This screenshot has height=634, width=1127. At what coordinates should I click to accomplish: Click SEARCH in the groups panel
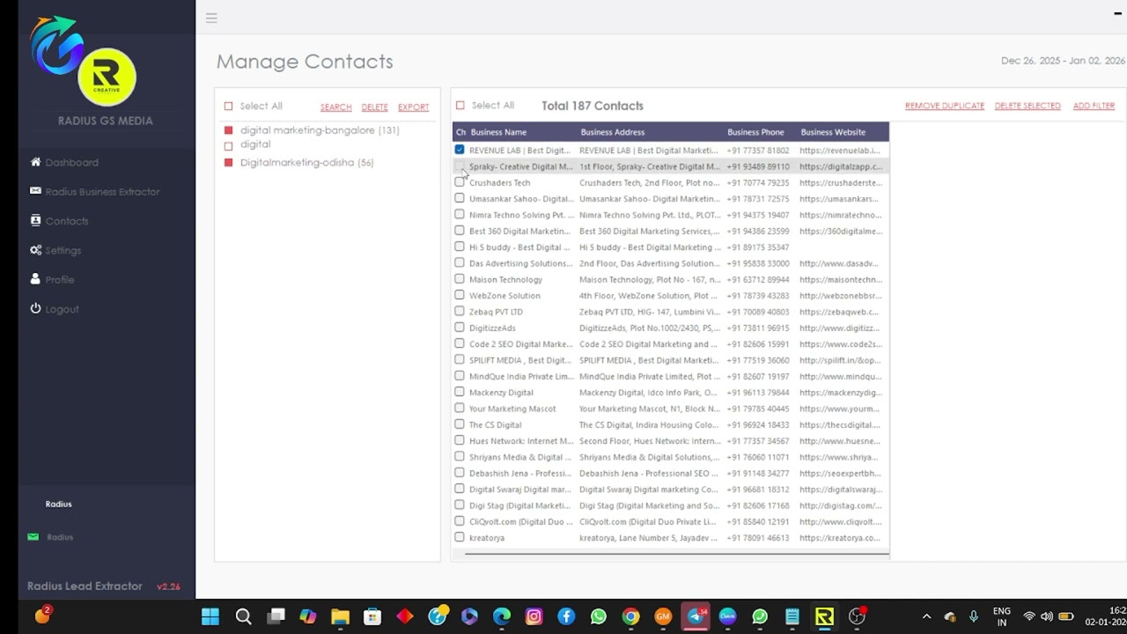[x=335, y=107]
